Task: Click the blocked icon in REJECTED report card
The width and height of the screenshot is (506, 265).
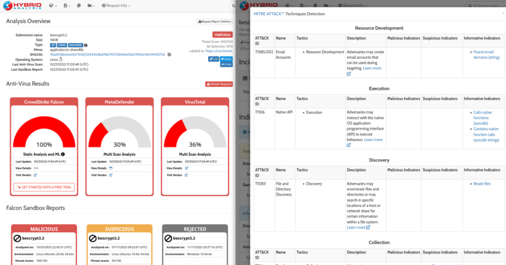Action: coord(168,238)
